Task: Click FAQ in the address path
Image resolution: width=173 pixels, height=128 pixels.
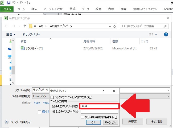Action: pyautogui.click(x=40, y=26)
